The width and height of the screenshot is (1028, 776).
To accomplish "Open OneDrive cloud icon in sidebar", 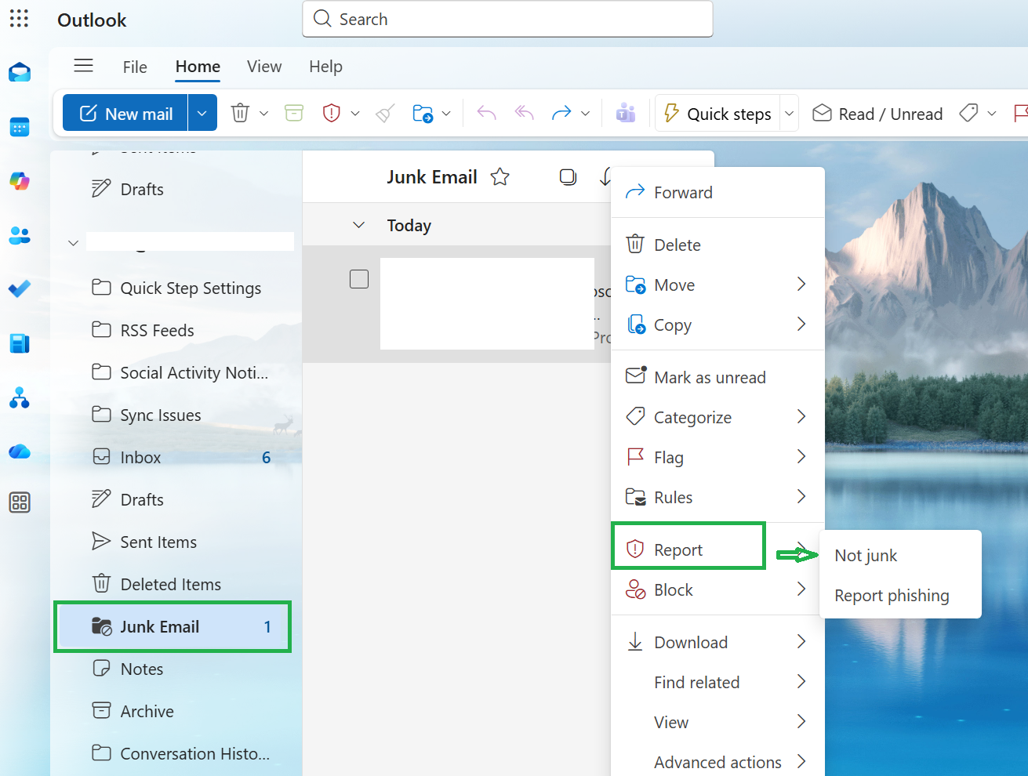I will point(20,451).
